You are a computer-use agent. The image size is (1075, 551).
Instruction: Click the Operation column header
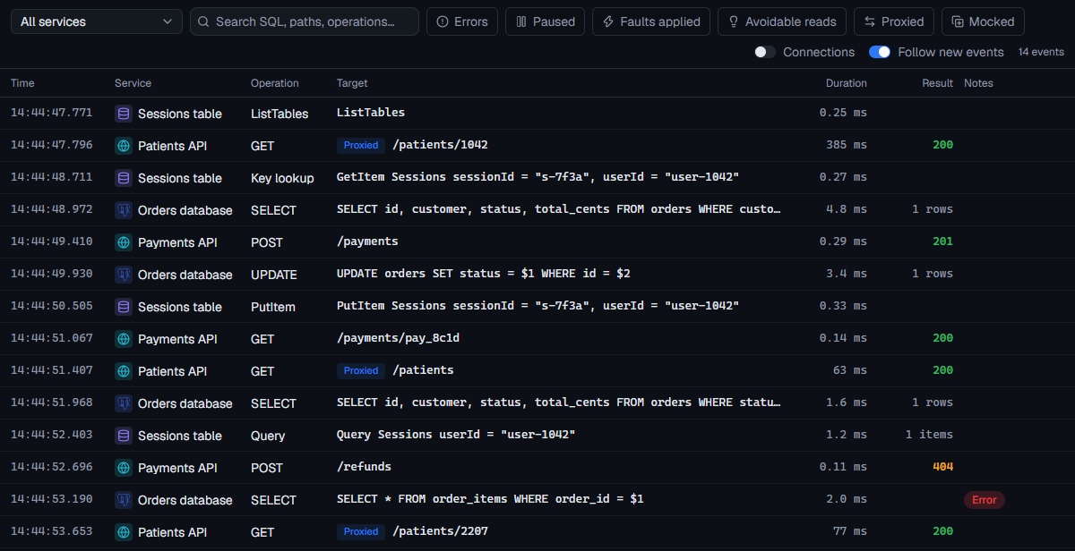(275, 83)
